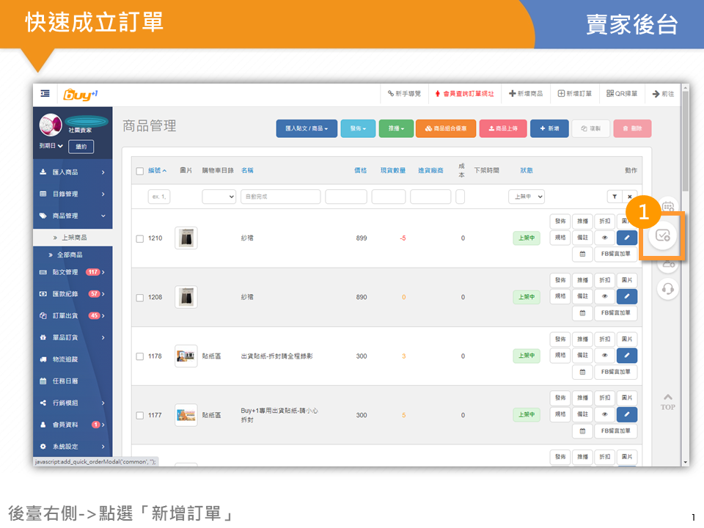Open 訂單出貨 in the sidebar menu
This screenshot has height=528, width=704.
(70, 316)
